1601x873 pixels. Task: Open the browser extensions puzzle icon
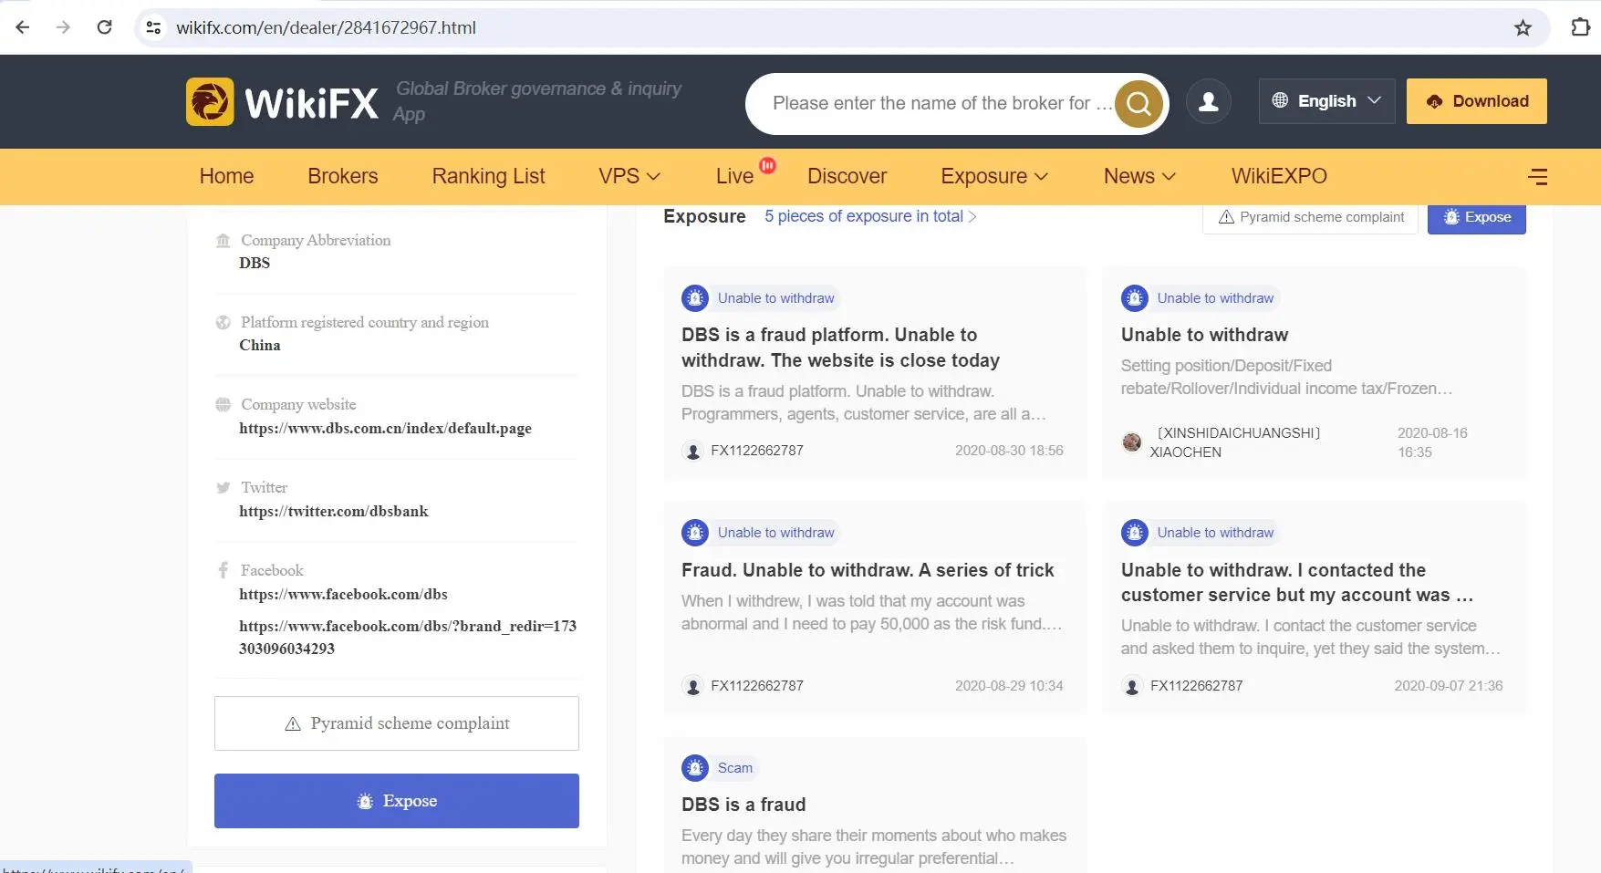[1581, 27]
